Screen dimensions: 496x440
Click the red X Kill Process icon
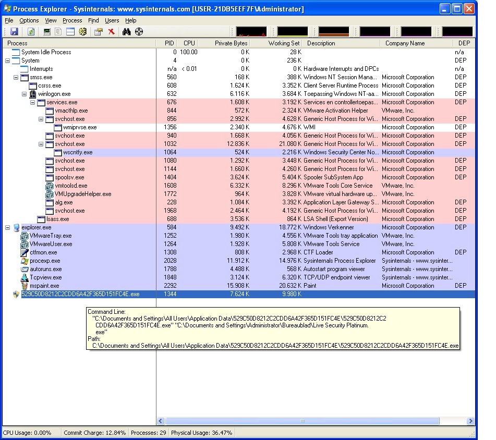111,32
